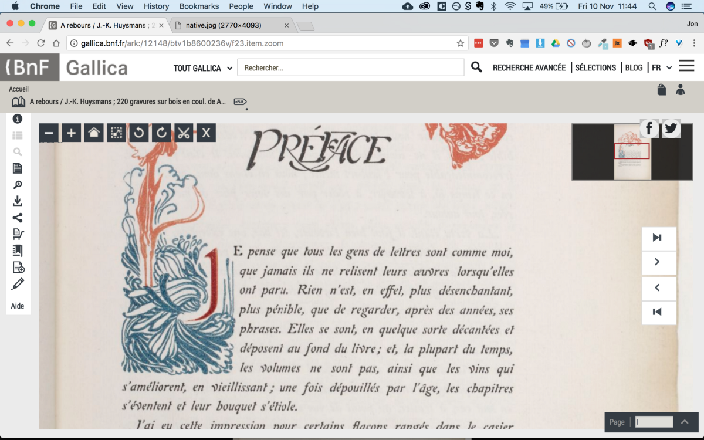Rotate the page counterclockwise
The height and width of the screenshot is (440, 704).
click(139, 133)
